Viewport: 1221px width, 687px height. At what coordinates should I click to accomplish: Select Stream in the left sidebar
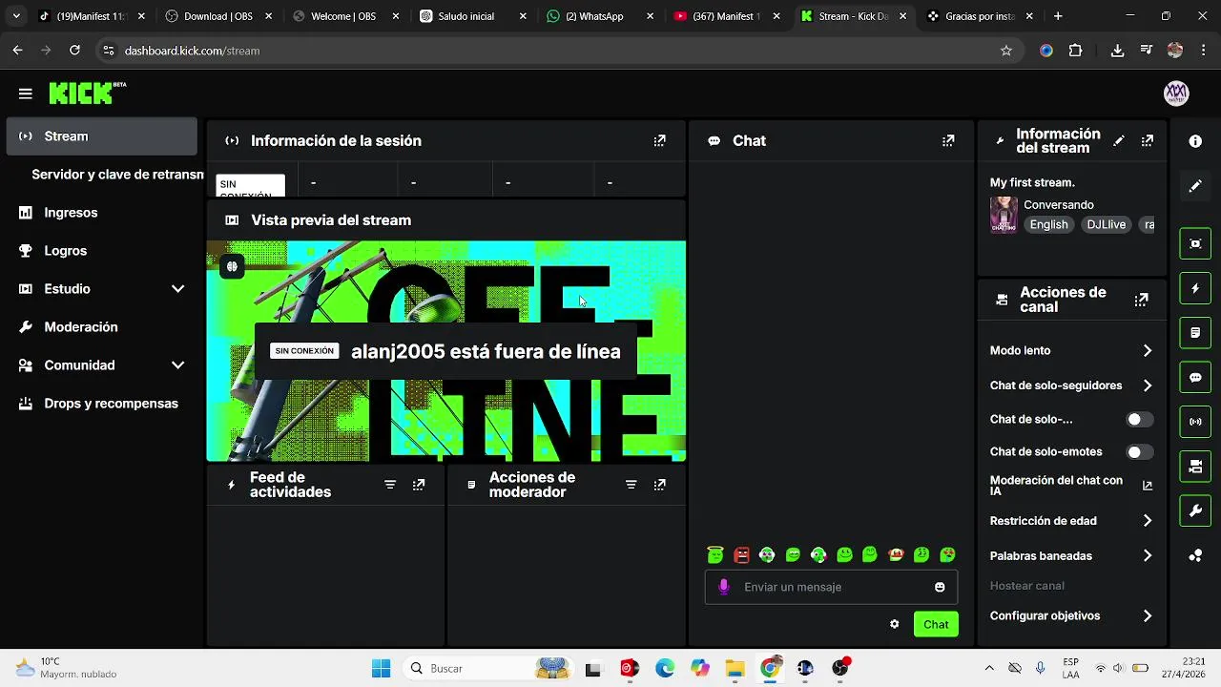pos(102,136)
